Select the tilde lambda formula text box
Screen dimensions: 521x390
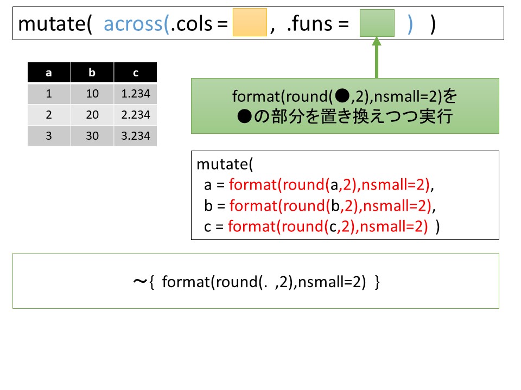256,281
